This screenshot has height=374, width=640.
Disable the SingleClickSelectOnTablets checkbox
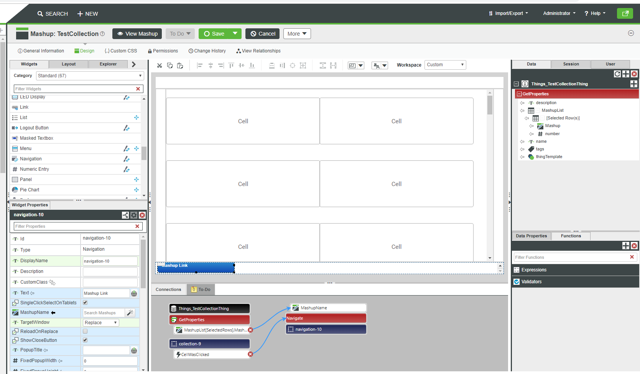85,302
